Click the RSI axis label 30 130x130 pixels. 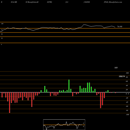pos(2,38)
